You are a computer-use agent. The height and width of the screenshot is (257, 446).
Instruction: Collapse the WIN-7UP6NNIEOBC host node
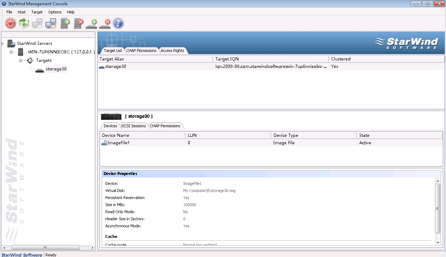pyautogui.click(x=11, y=52)
